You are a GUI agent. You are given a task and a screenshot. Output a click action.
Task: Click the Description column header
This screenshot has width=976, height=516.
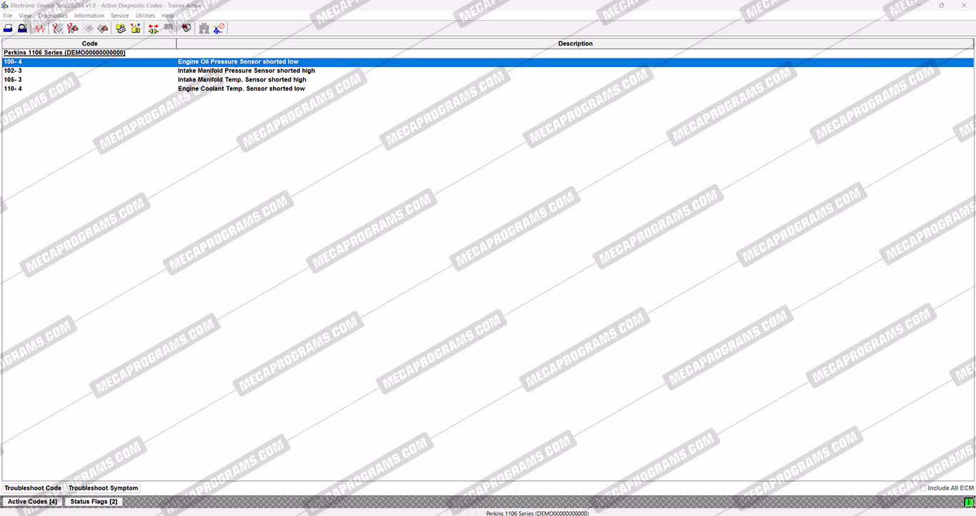[575, 44]
